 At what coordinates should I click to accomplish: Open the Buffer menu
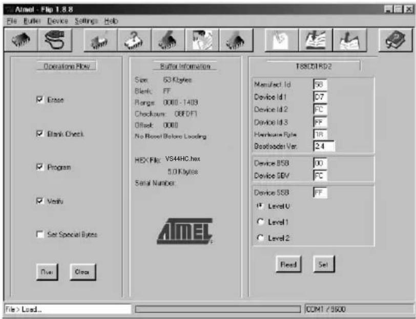tap(32, 21)
